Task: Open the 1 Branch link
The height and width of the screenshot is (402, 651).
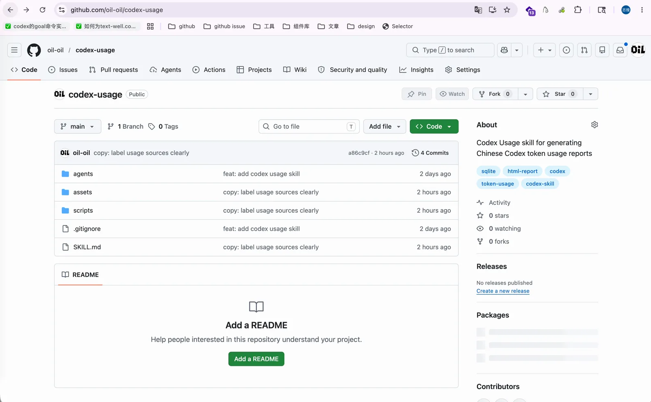Action: [125, 126]
